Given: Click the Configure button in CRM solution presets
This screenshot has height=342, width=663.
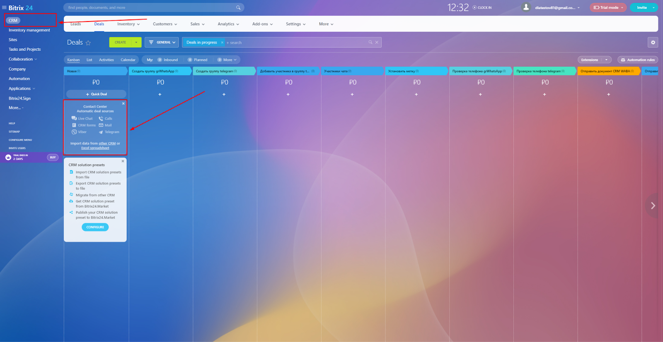Looking at the screenshot, I should (x=95, y=227).
